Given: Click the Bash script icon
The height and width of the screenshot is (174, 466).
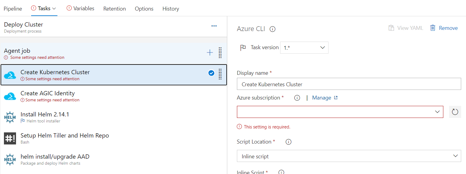Looking at the screenshot, I should [x=10, y=138].
